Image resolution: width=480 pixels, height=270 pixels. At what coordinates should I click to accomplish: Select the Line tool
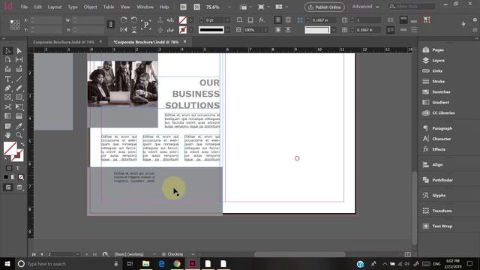tap(19, 79)
